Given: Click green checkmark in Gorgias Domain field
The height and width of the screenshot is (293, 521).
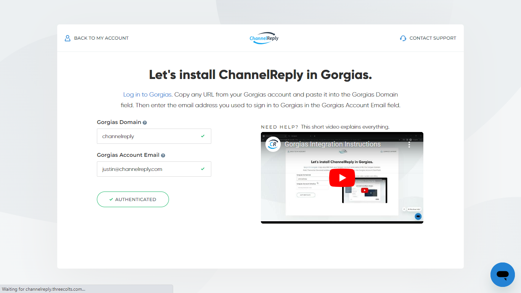Looking at the screenshot, I should [203, 136].
